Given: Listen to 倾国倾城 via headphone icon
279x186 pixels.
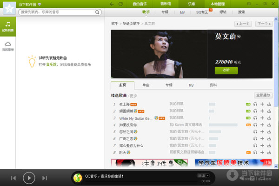Looking at the screenshot, I should tap(255, 111).
